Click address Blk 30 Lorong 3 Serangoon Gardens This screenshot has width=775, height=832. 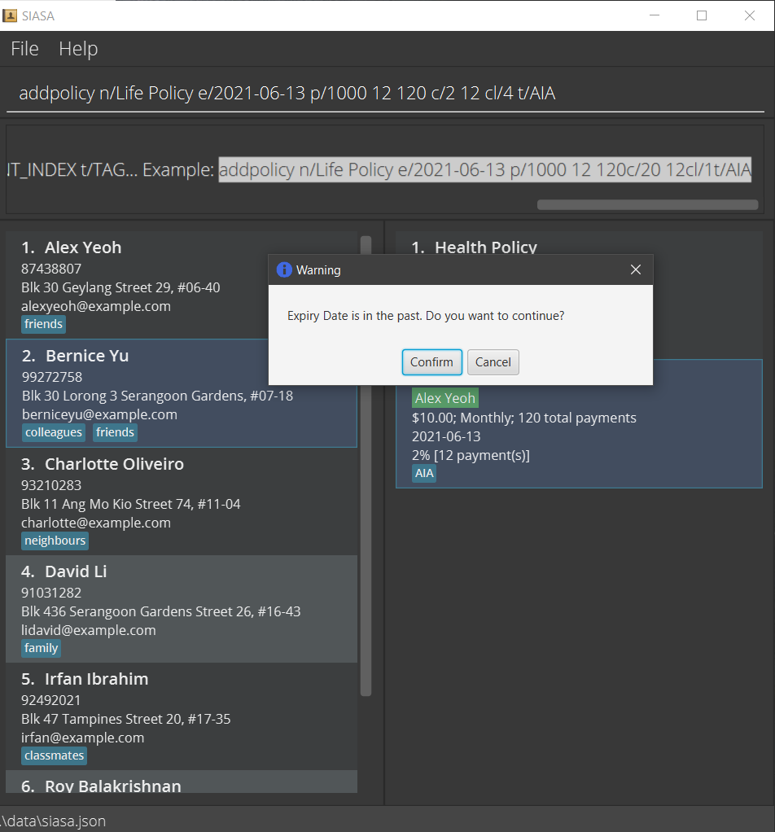[x=158, y=396]
